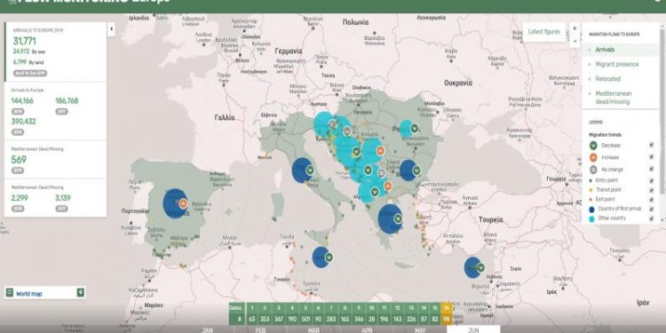Expand the Mediterranean dead/missing section

[x=614, y=98]
